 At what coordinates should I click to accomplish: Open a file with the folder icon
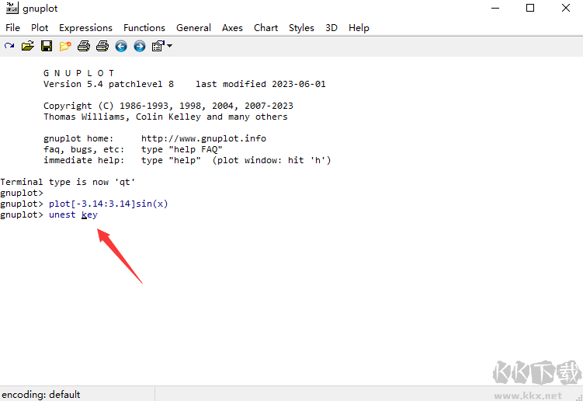click(x=28, y=46)
